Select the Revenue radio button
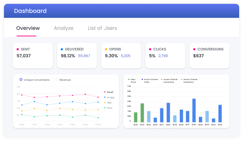This screenshot has width=243, height=141. coord(57,79)
